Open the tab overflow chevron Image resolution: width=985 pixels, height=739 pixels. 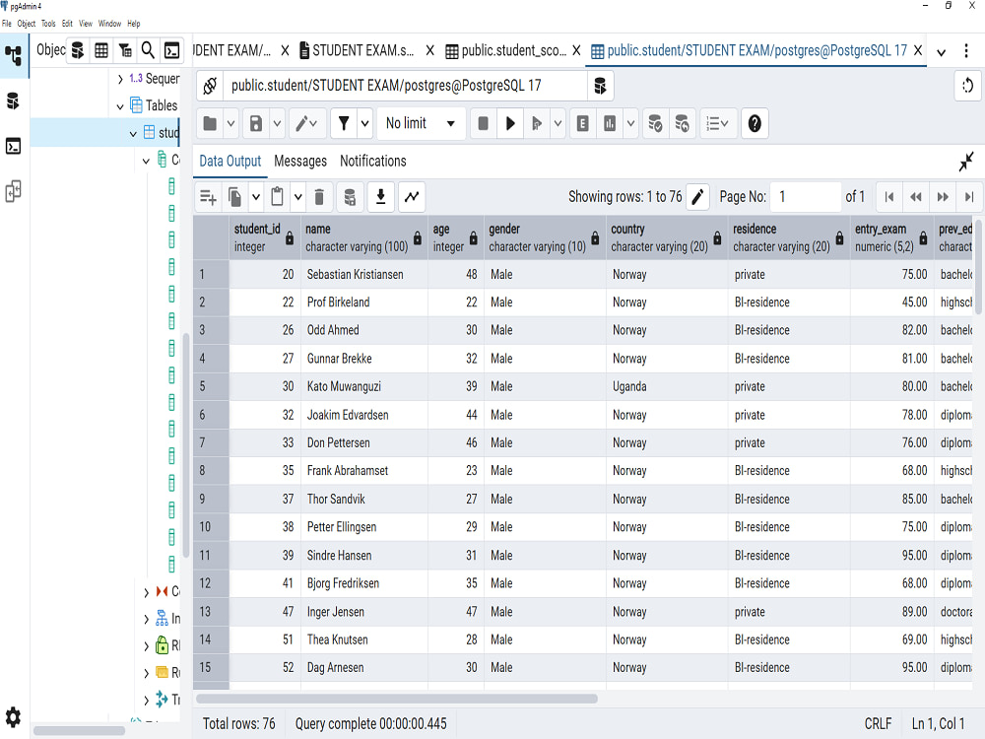941,52
